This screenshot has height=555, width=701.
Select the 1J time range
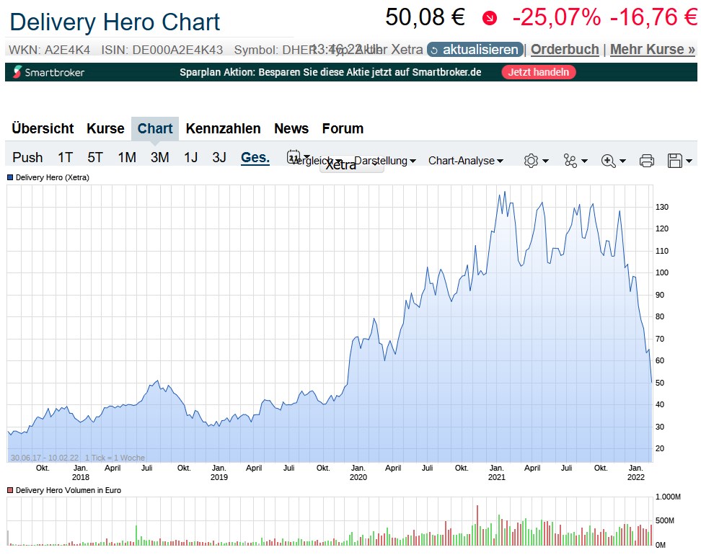191,157
